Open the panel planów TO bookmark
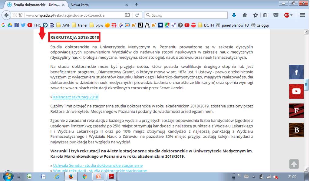 pyautogui.click(x=232, y=25)
